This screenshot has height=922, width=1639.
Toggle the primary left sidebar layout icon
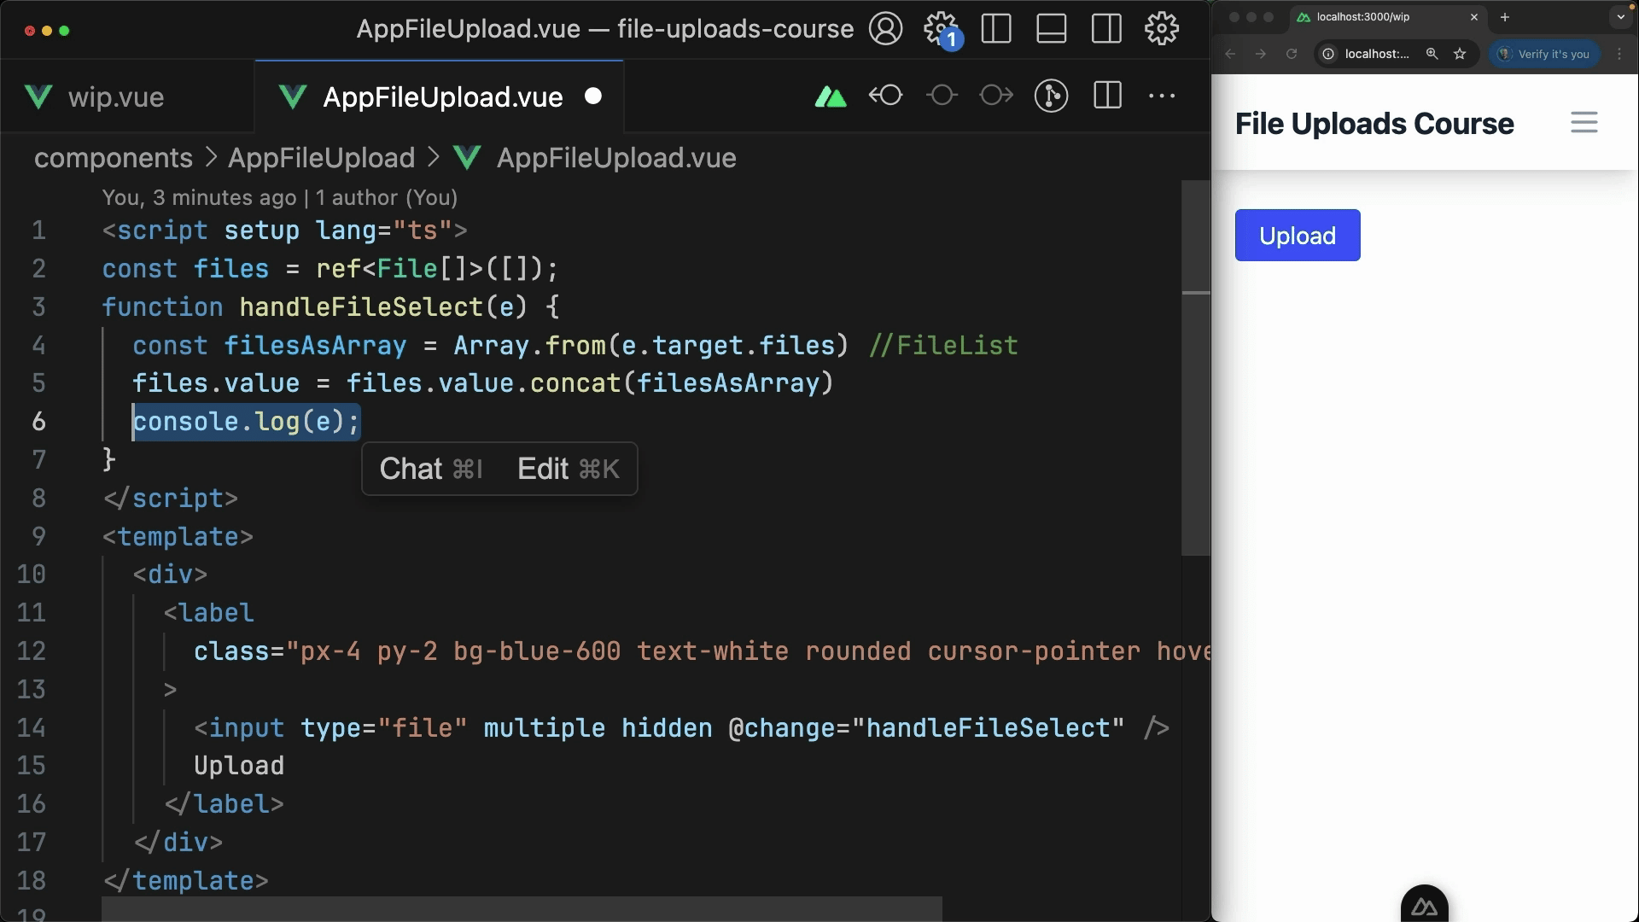[996, 29]
